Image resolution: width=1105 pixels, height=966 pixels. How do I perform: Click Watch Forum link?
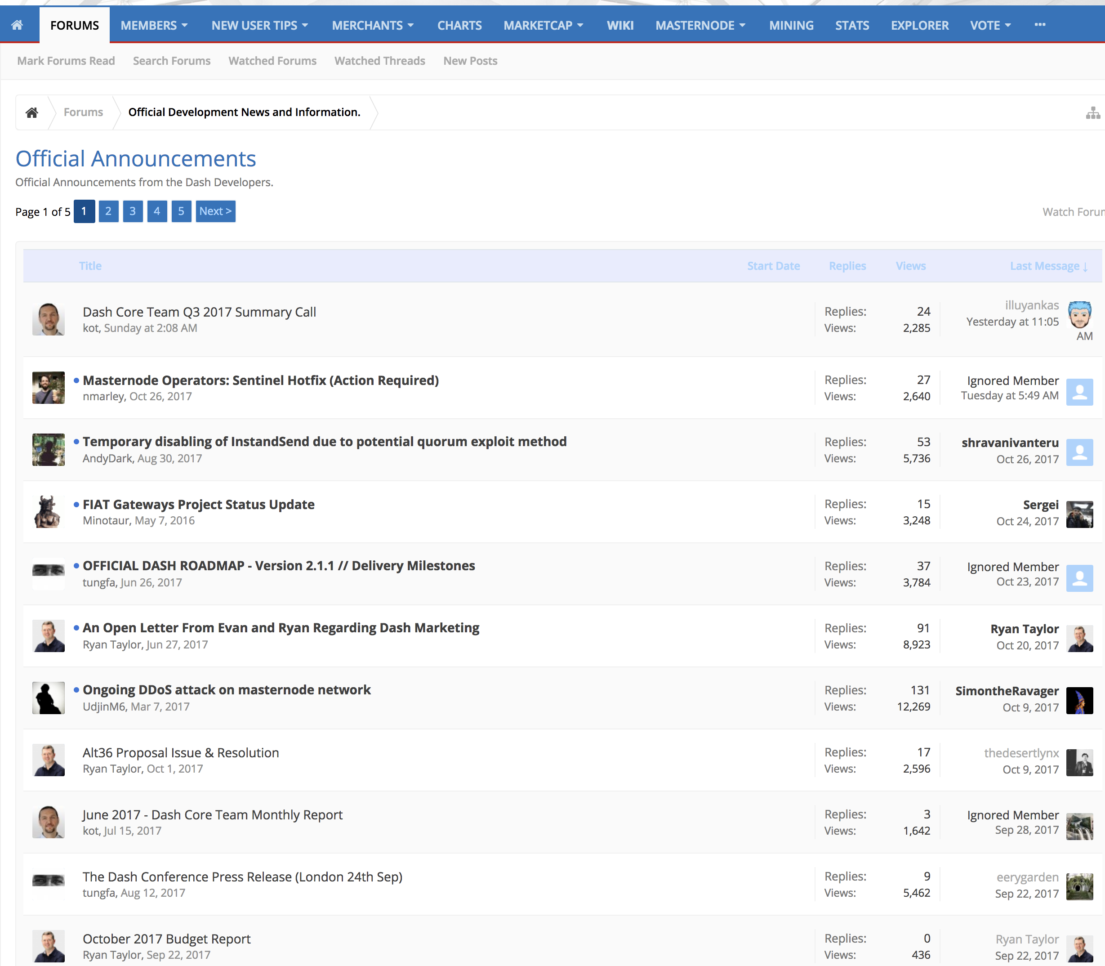(1073, 212)
